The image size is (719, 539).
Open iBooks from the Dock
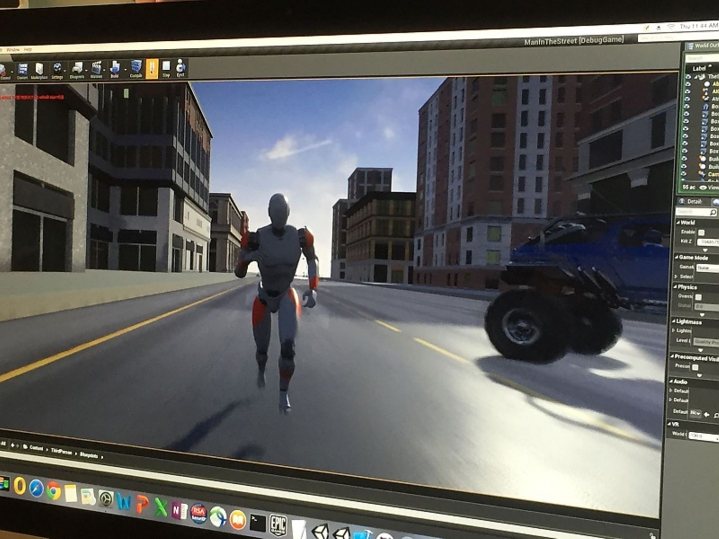pyautogui.click(x=238, y=520)
